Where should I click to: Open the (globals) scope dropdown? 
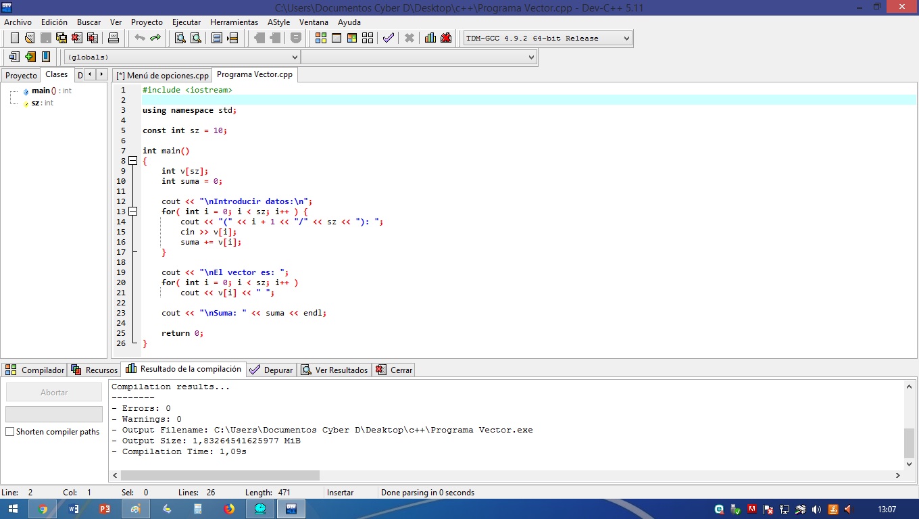182,57
